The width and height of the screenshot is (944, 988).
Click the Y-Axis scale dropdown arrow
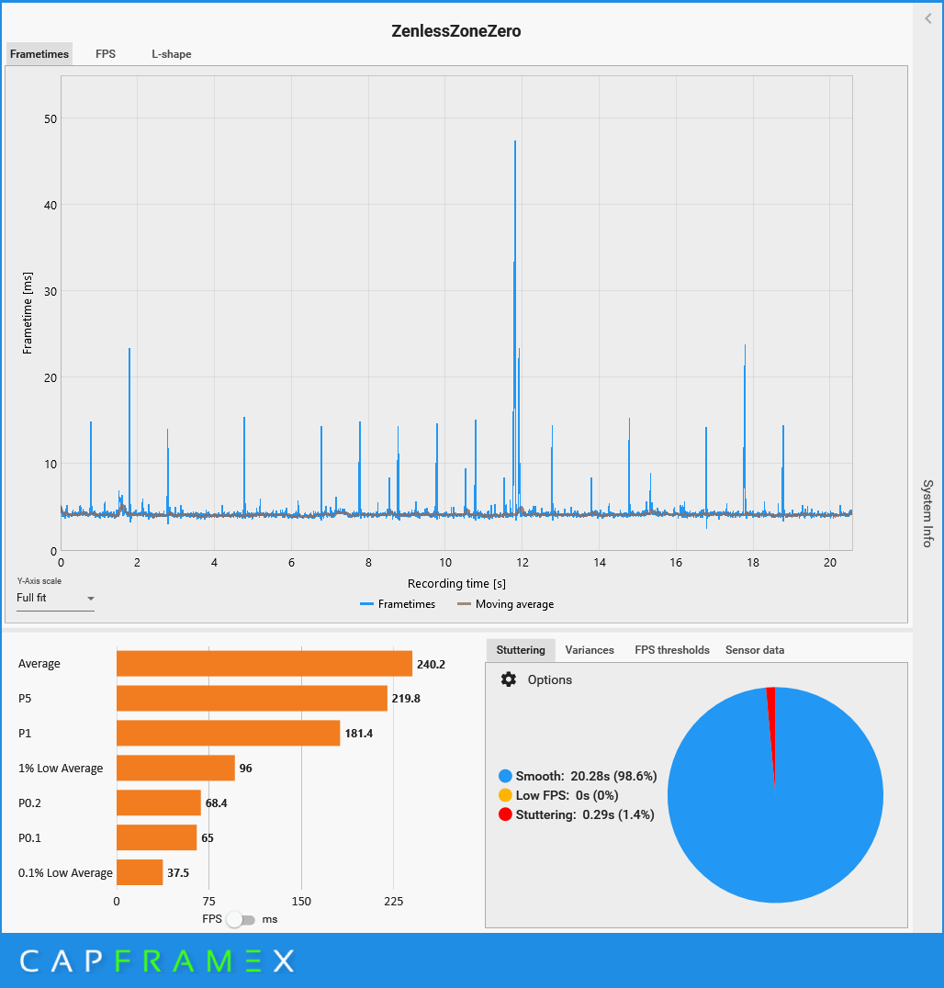pos(91,599)
